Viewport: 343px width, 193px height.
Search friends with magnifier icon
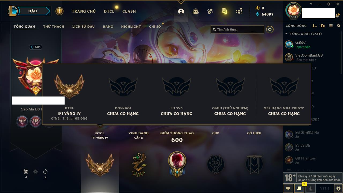point(339,26)
